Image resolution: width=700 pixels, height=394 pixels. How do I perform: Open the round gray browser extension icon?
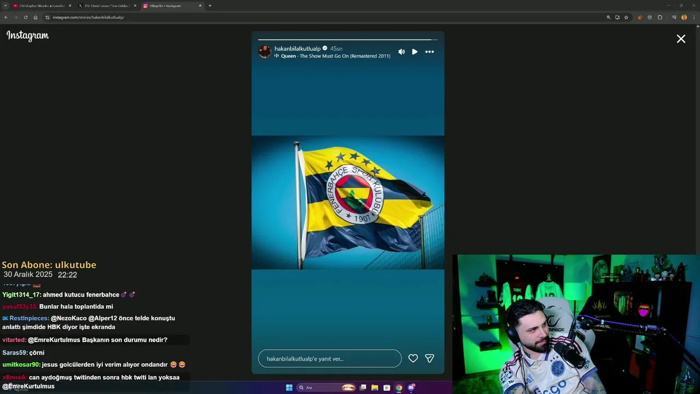(x=650, y=17)
